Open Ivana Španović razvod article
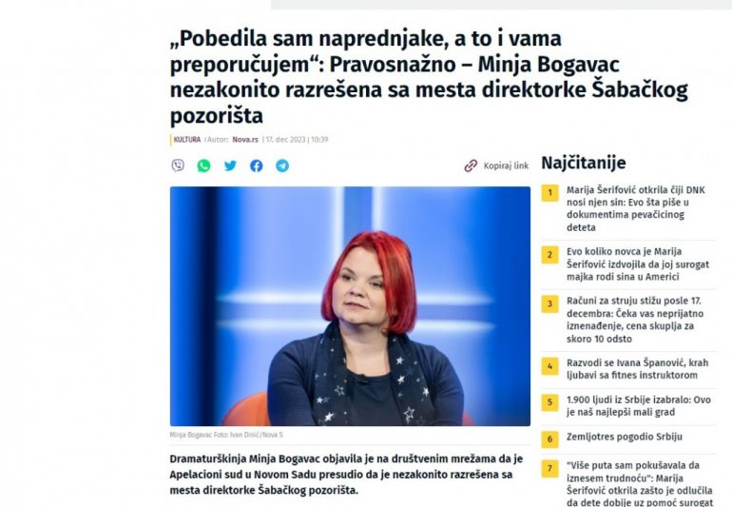The width and height of the screenshot is (732, 507). [637, 369]
